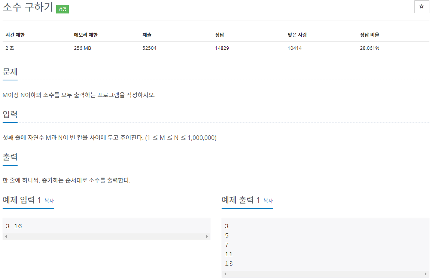Viewport: 432px width, 279px height.
Task: Click the submission count 52504
Action: click(149, 48)
